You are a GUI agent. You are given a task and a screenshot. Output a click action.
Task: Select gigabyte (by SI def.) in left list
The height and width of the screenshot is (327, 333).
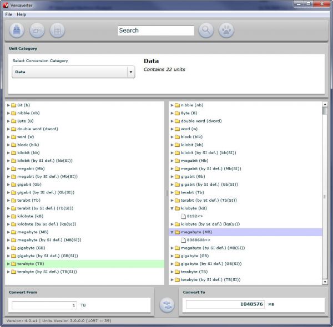click(48, 256)
